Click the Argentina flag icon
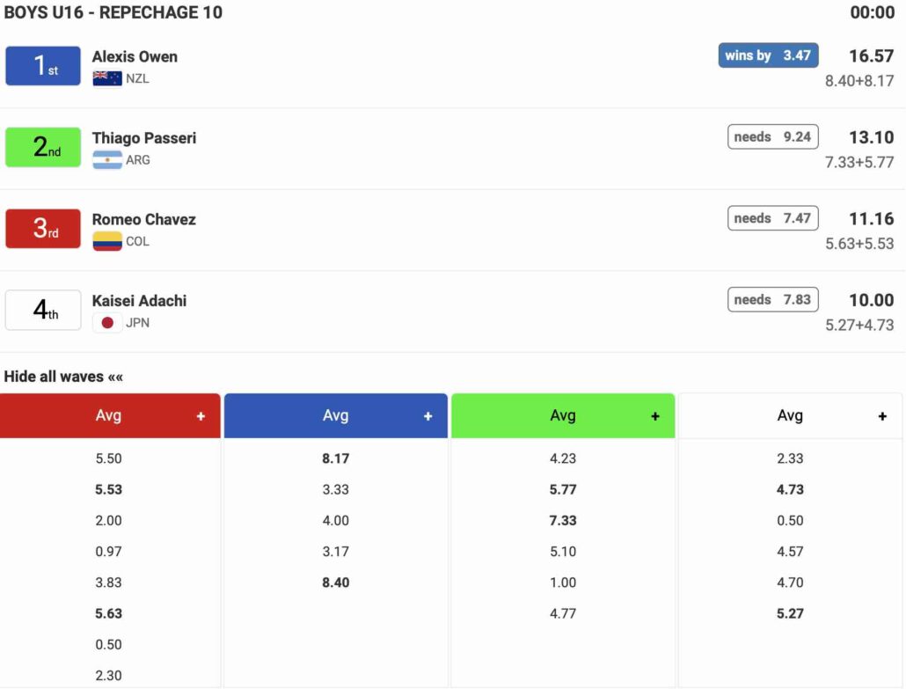The height and width of the screenshot is (689, 906). (x=107, y=160)
